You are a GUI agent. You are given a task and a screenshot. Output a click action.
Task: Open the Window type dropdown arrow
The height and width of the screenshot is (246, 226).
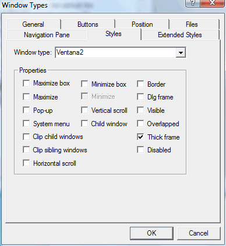coord(181,52)
